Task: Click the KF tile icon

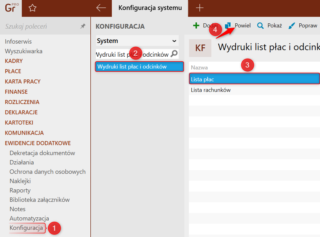Action: 200,48
